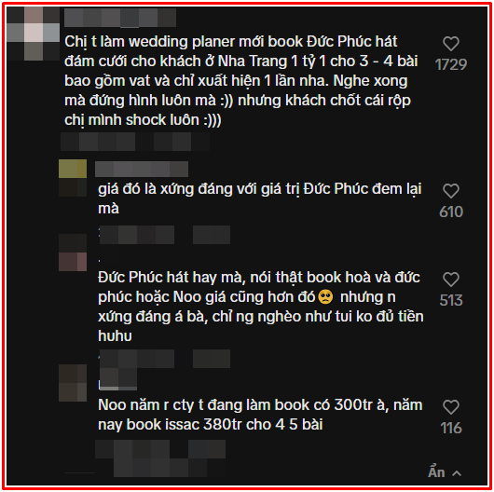Click the comment about Noo 300tr booking
The image size is (494, 492).
260,415
